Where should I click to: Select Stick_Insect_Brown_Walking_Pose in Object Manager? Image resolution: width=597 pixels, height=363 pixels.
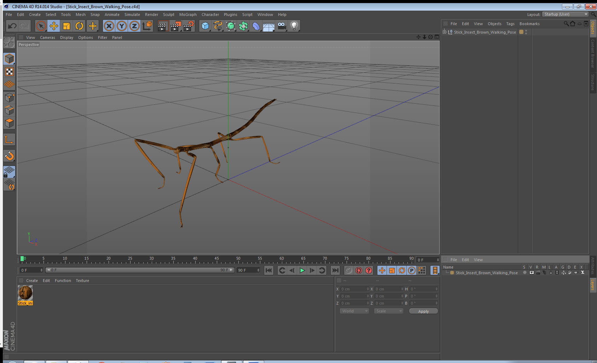pos(485,32)
